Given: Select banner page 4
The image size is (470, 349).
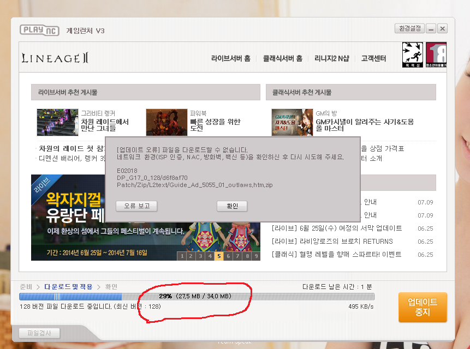Looking at the screenshot, I should point(210,256).
